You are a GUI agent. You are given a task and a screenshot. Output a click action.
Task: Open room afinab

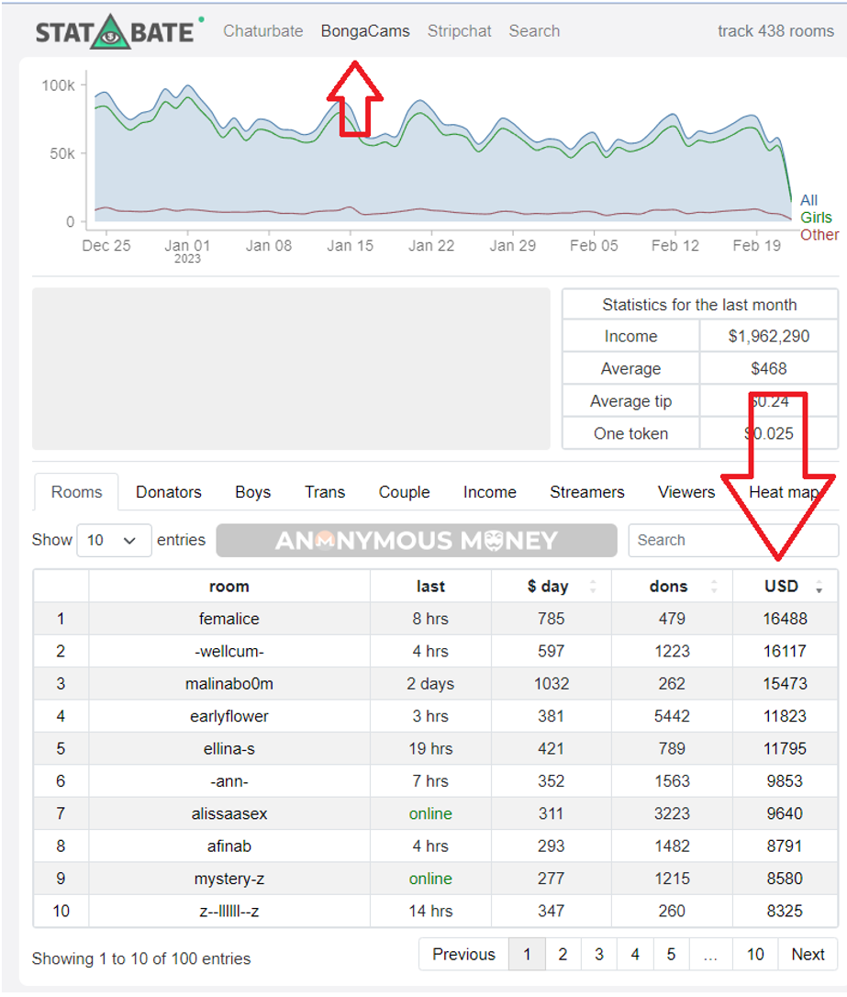(x=229, y=846)
